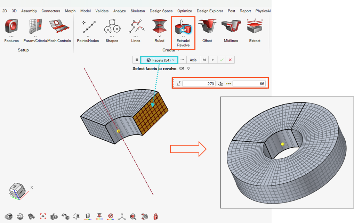Expand the Ruled tool dropdown chevron
Screen dimensions: 354x223
(x=160, y=36)
